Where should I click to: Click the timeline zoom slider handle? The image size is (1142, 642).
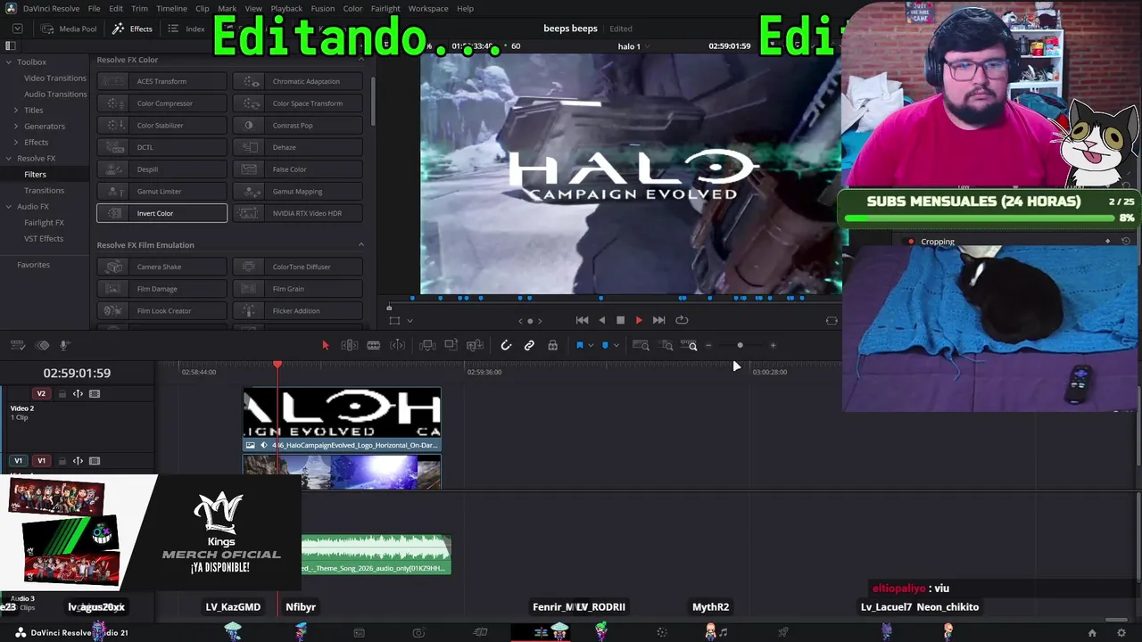(x=740, y=346)
